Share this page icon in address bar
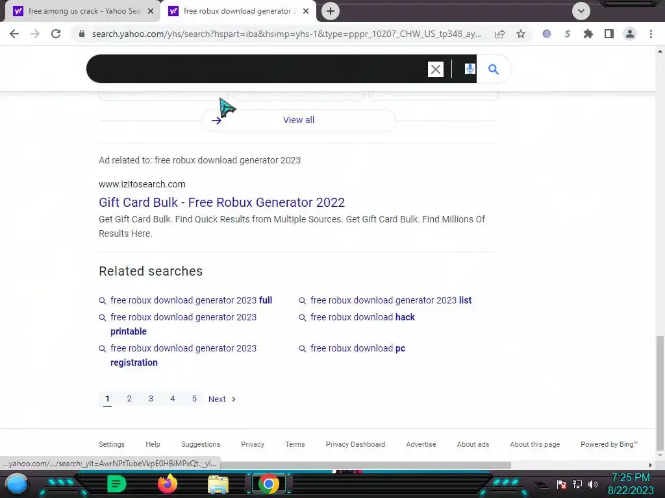Screen dimensions: 665x498 pos(500,34)
